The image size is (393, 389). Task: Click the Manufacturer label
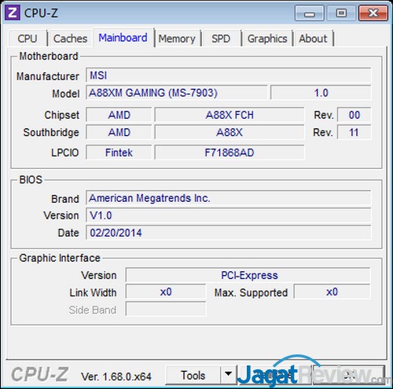(48, 76)
